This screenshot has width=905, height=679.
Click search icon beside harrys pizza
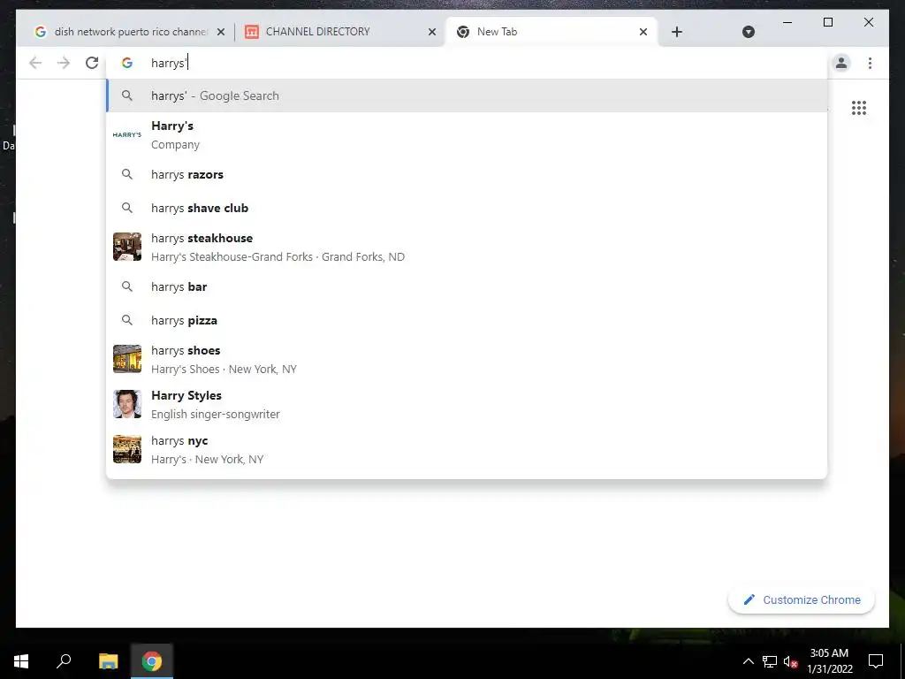click(127, 320)
